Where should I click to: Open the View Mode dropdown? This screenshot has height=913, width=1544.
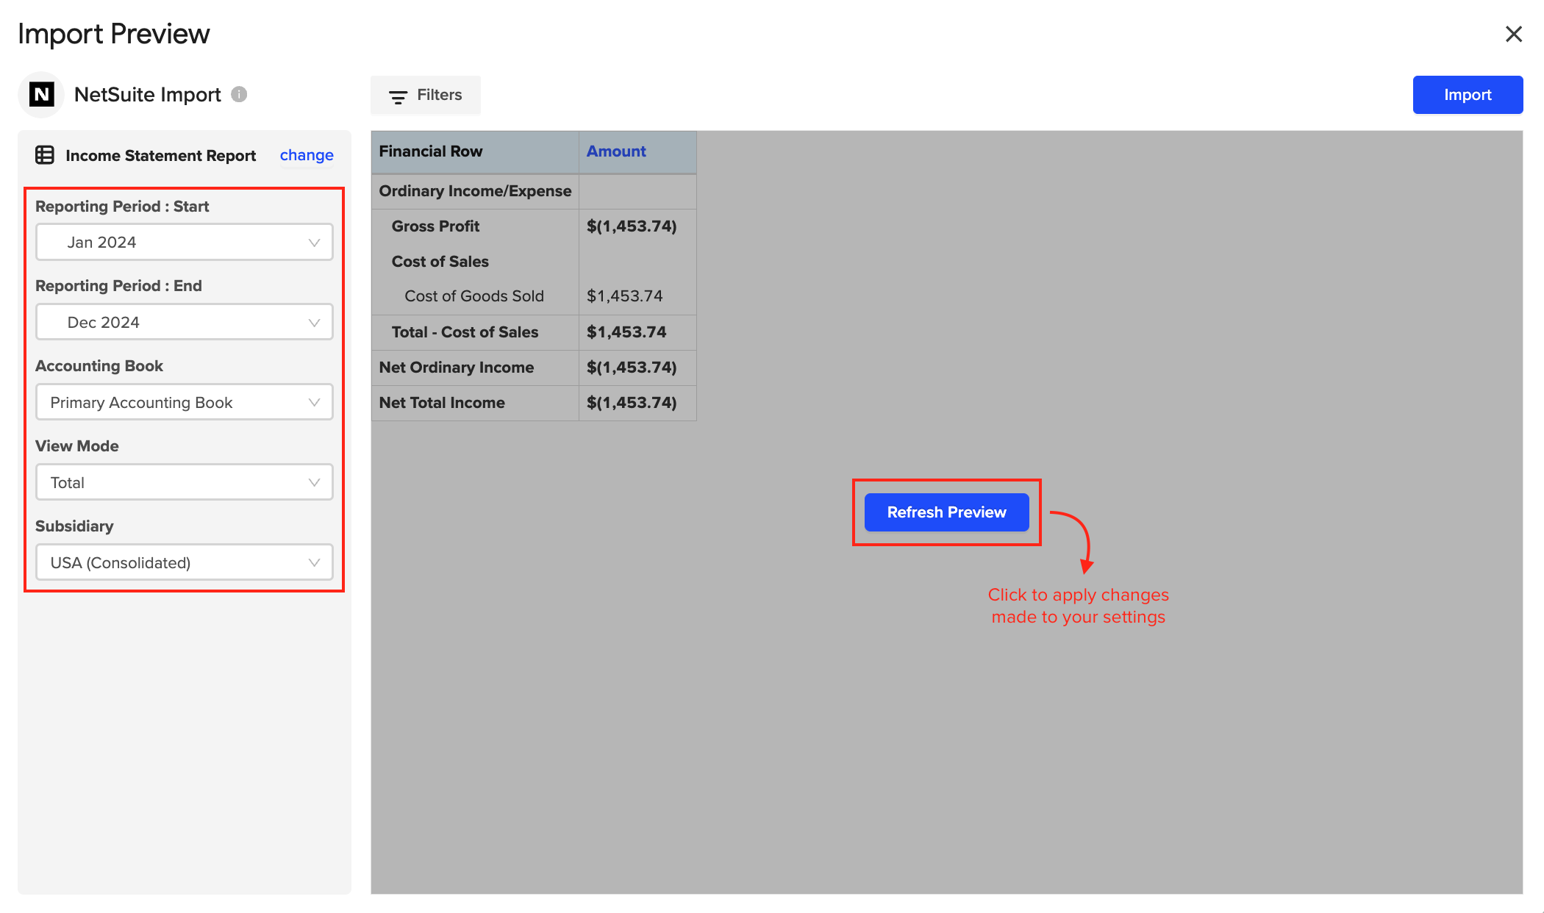[x=185, y=483]
